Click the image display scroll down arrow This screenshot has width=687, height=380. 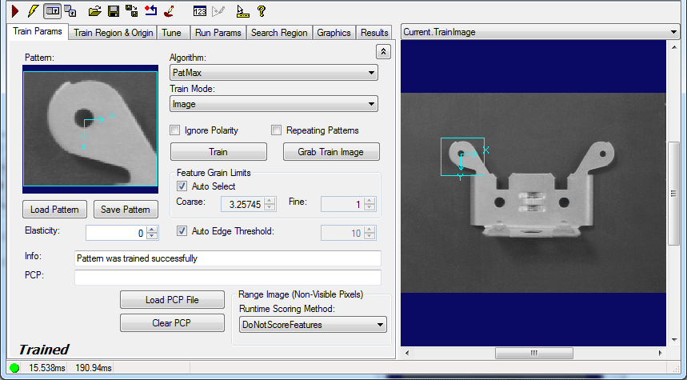[674, 340]
